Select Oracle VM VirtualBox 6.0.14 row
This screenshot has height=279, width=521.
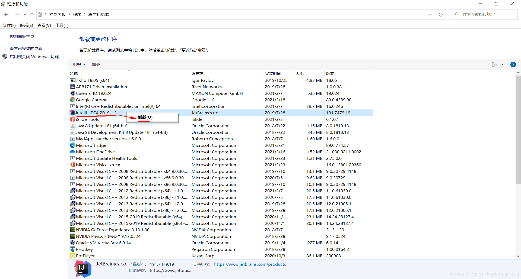pos(221,243)
